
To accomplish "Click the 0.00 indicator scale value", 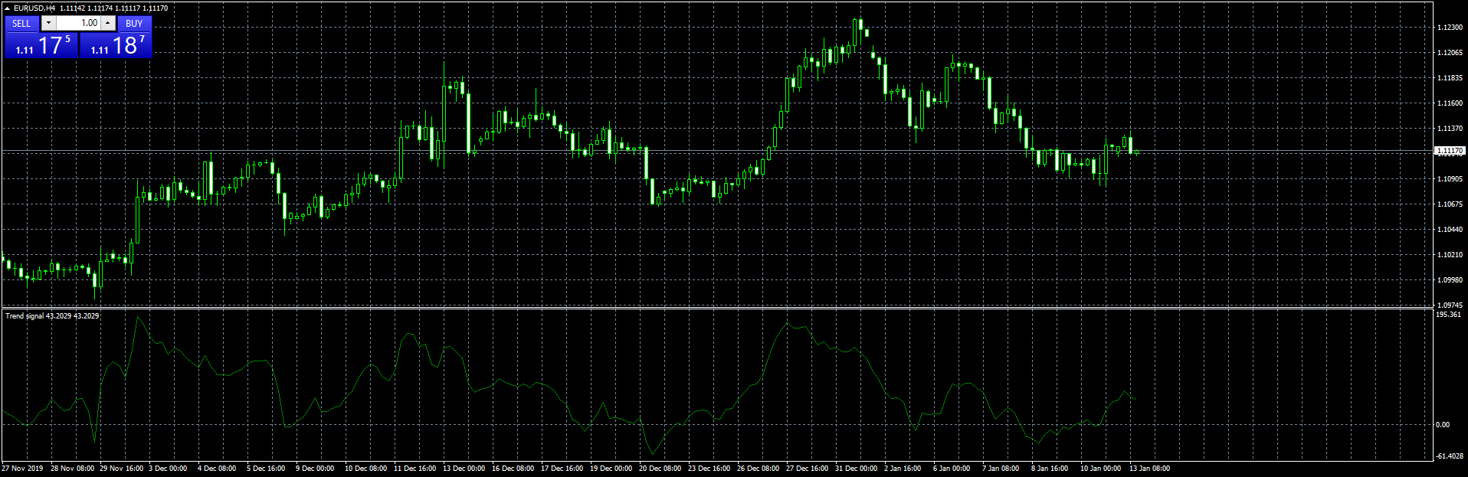I will [1442, 424].
